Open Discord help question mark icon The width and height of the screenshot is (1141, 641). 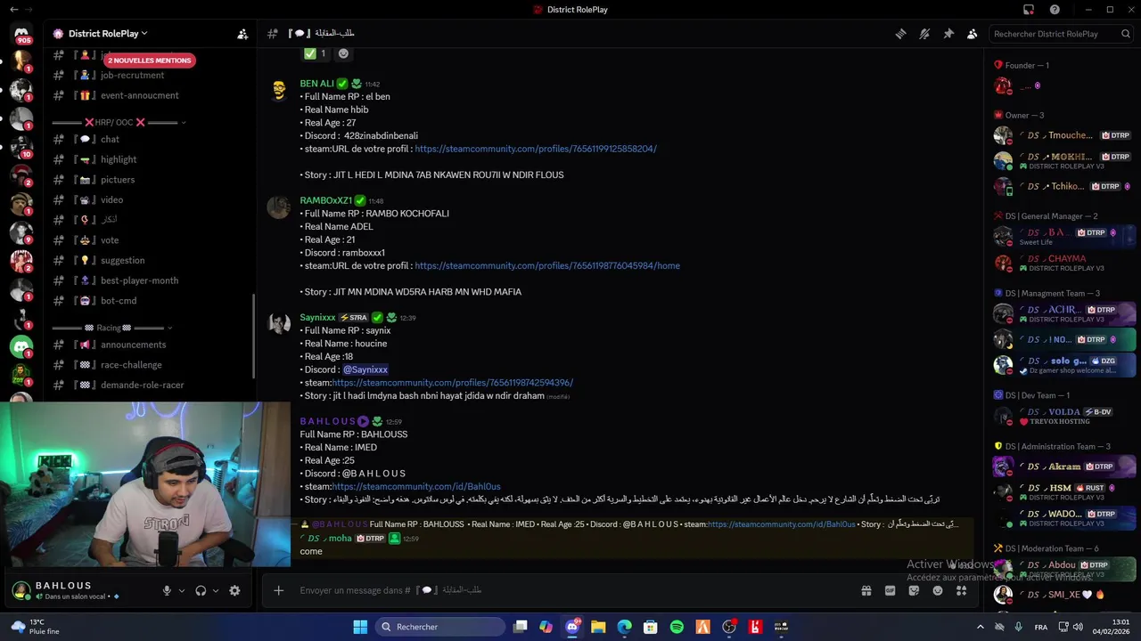point(1055,10)
